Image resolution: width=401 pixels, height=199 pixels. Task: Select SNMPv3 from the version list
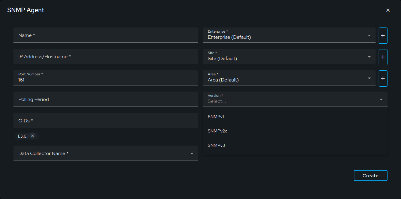(x=295, y=145)
